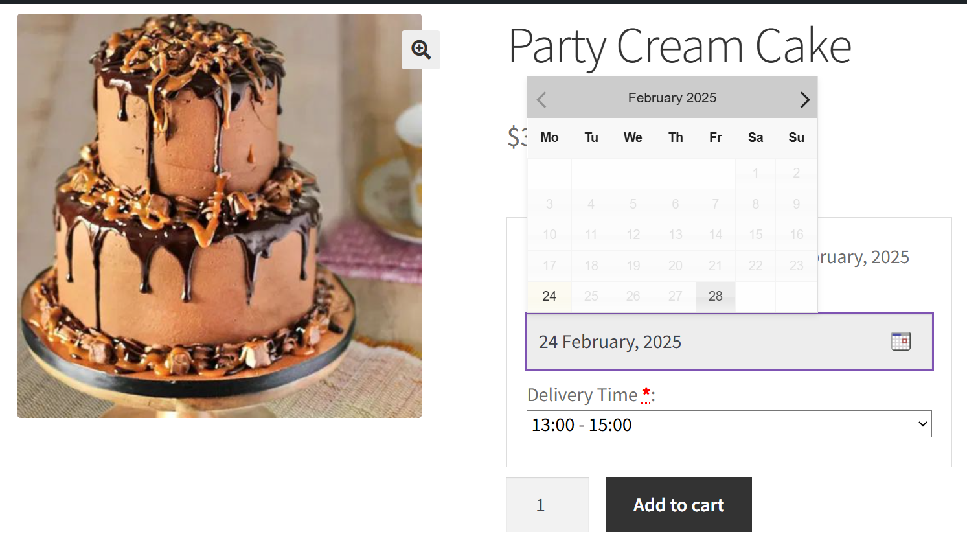The height and width of the screenshot is (545, 967).
Task: Select February 24 in the calendar
Action: [549, 296]
